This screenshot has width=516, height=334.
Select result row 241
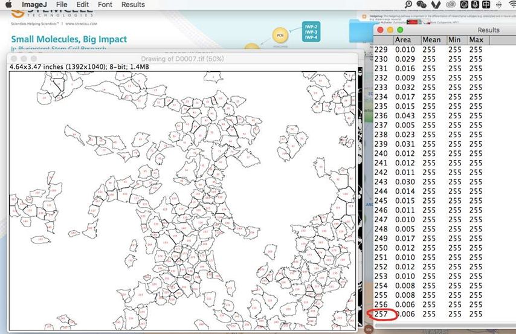444,163
